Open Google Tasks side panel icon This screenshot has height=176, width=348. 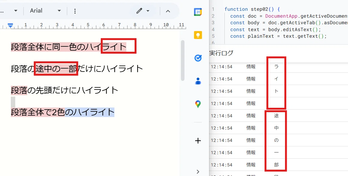pyautogui.click(x=198, y=58)
